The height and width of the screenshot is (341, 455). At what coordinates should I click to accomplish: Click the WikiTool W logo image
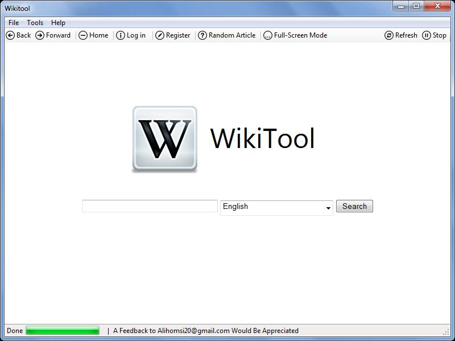pos(165,139)
